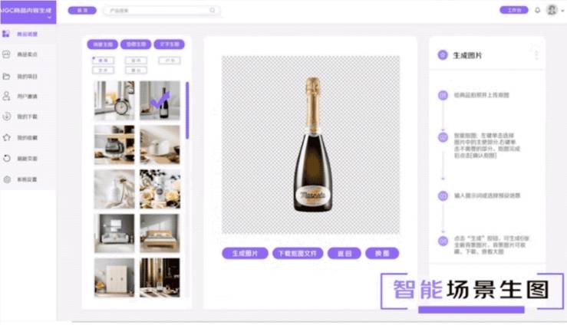The image size is (567, 325).
Task: Select the highlighted category chip with purple text
Action: (103, 61)
